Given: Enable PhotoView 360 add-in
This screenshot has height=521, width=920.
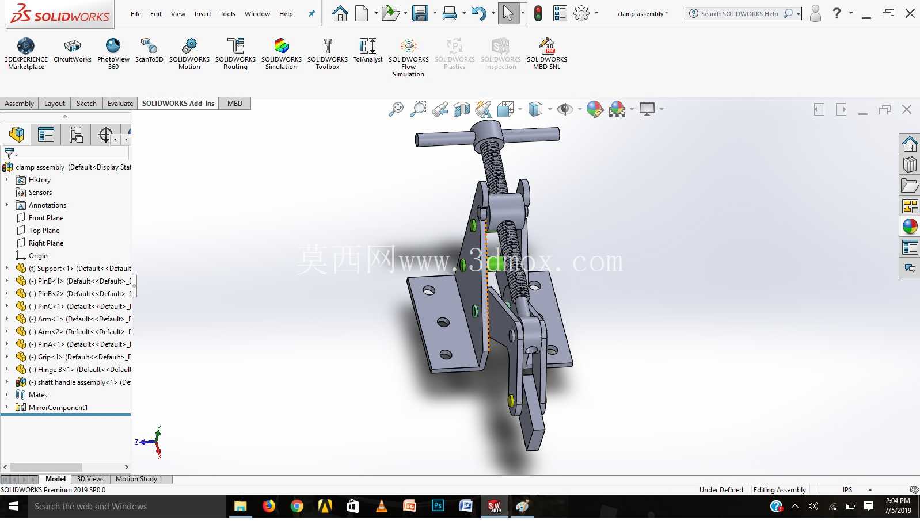Looking at the screenshot, I should (x=113, y=54).
